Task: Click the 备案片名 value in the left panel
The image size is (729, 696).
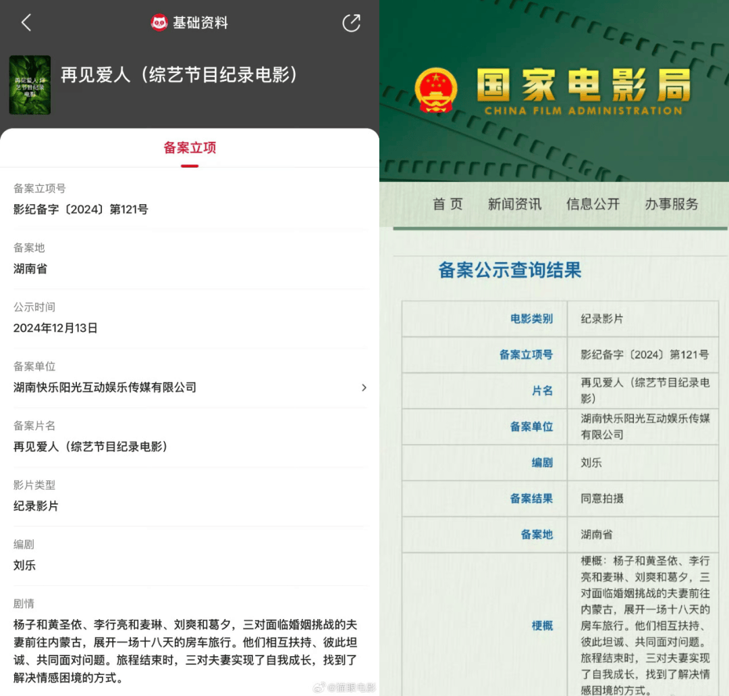Action: coord(90,447)
